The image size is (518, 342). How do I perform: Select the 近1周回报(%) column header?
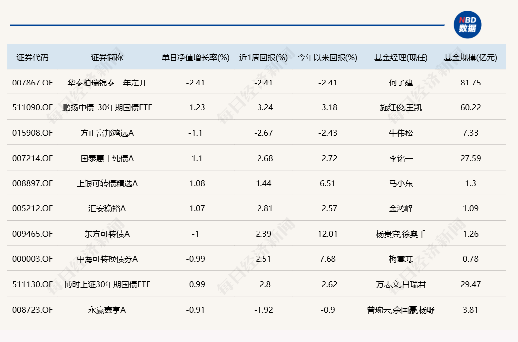(263, 57)
